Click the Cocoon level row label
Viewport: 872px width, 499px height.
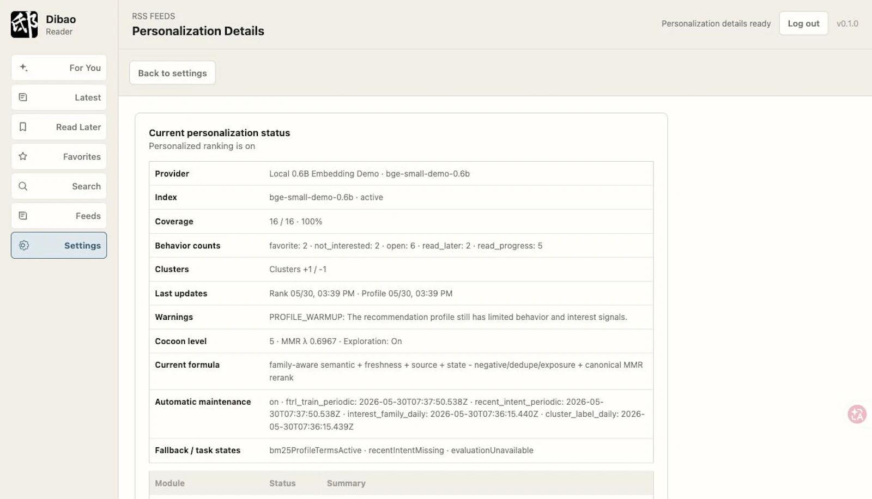180,341
